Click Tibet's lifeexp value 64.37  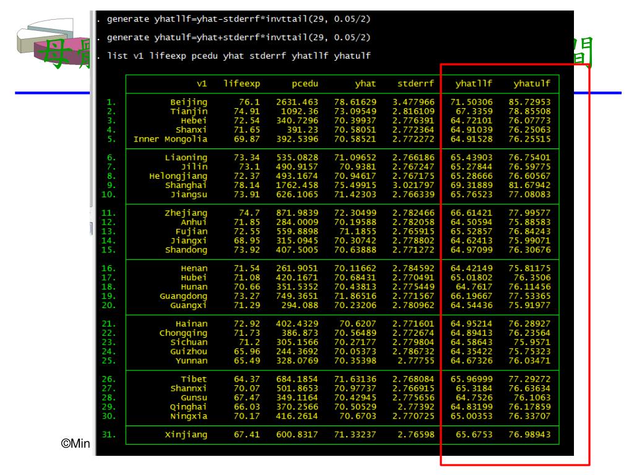[246, 379]
